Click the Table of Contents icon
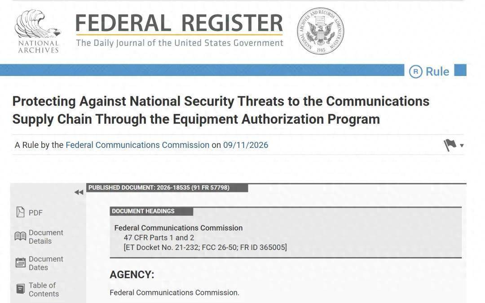 pos(20,289)
